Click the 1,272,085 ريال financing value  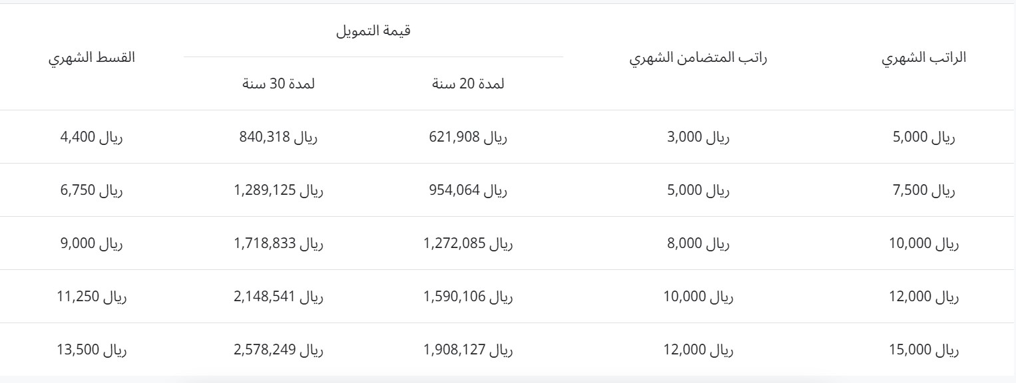click(468, 243)
